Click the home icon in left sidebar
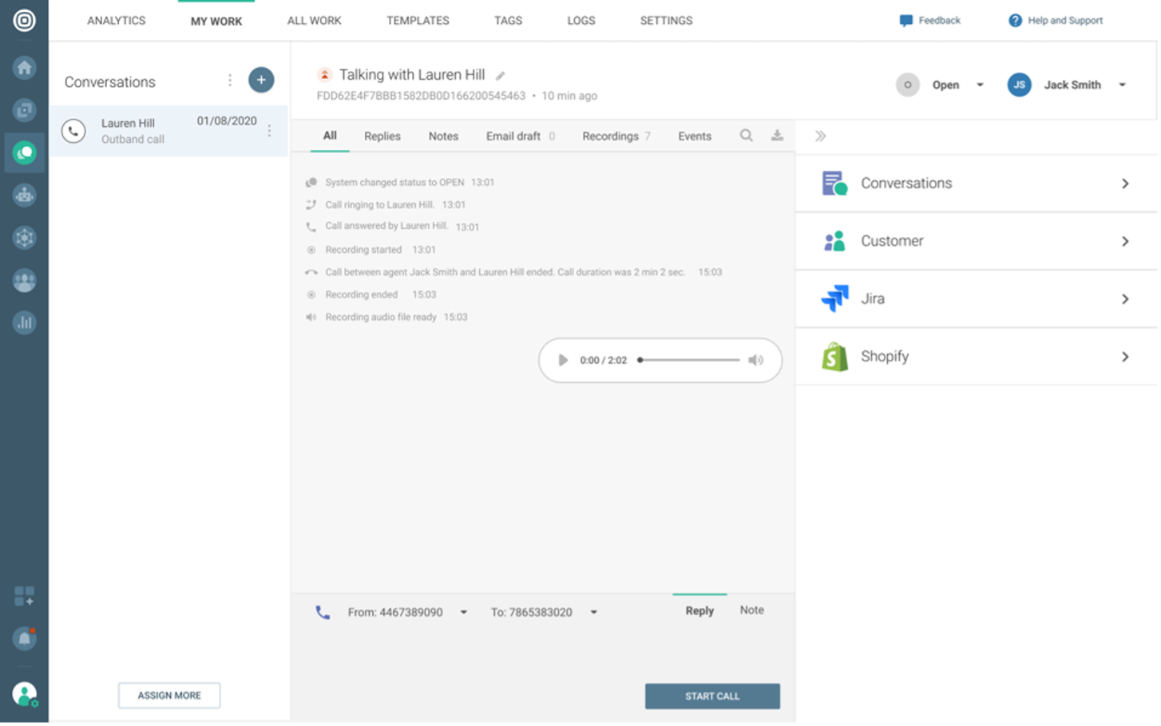 click(24, 68)
